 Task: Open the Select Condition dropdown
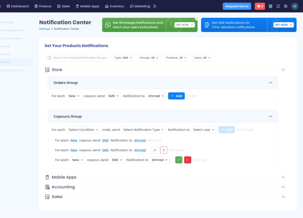pos(84,130)
